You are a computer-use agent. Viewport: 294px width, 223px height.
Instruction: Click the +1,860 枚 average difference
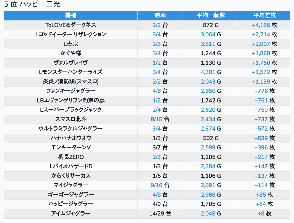[x=265, y=53]
